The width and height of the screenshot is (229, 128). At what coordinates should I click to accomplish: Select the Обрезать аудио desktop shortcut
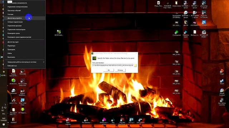(x=186, y=34)
